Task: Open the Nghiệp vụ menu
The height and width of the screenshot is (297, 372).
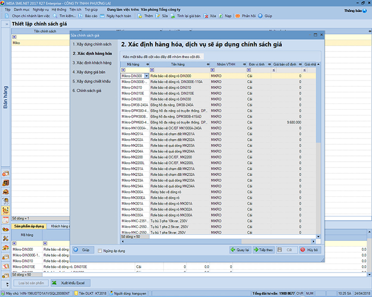Action: (x=41, y=10)
